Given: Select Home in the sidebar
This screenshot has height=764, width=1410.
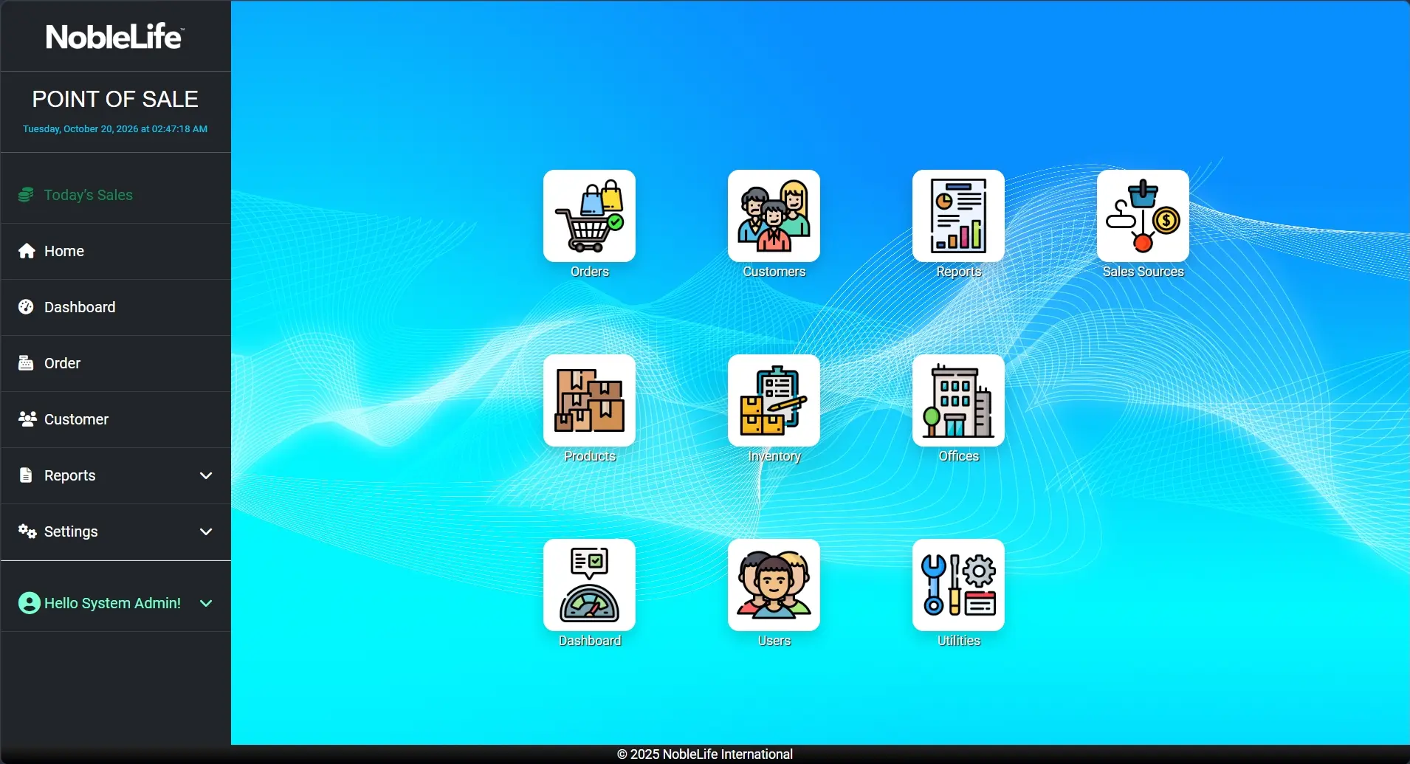Looking at the screenshot, I should pyautogui.click(x=116, y=251).
